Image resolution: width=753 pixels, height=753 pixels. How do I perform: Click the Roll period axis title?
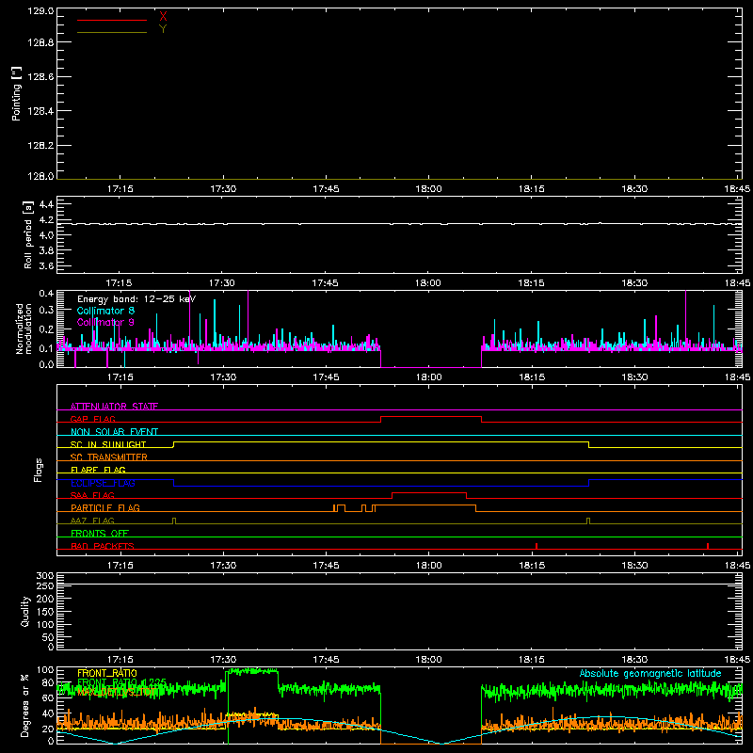28,234
